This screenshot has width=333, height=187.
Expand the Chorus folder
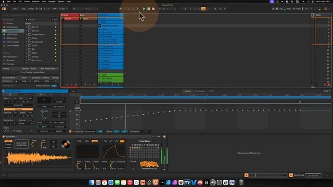27,31
